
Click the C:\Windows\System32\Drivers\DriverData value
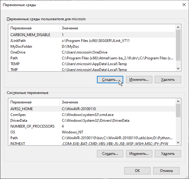(x=95, y=120)
